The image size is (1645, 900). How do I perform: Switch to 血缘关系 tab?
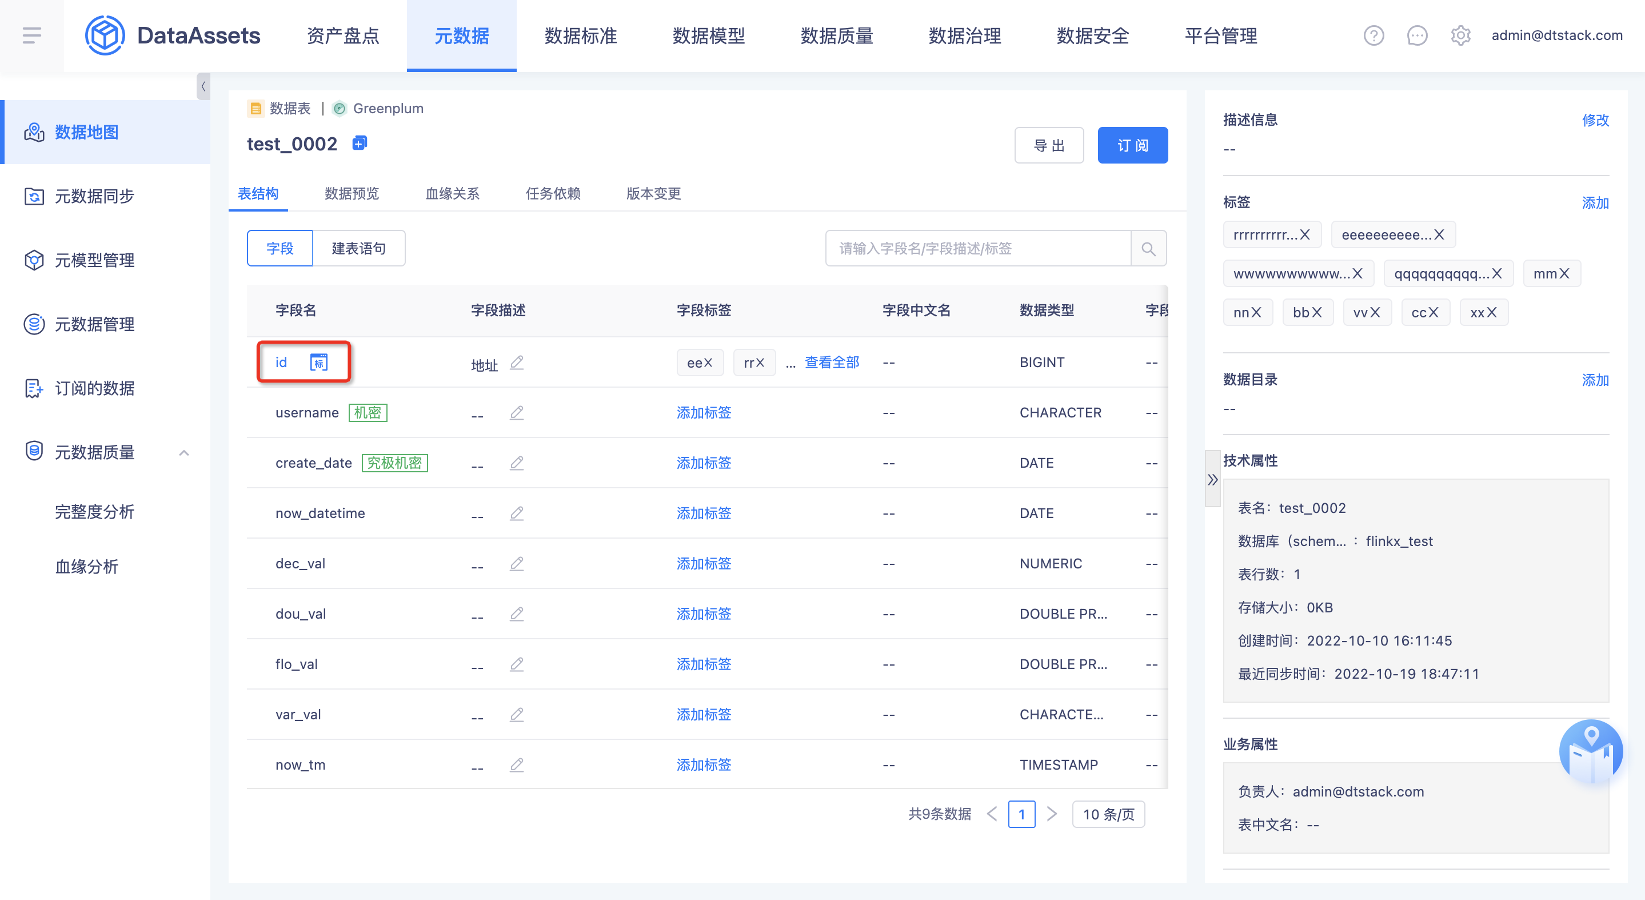(x=452, y=193)
